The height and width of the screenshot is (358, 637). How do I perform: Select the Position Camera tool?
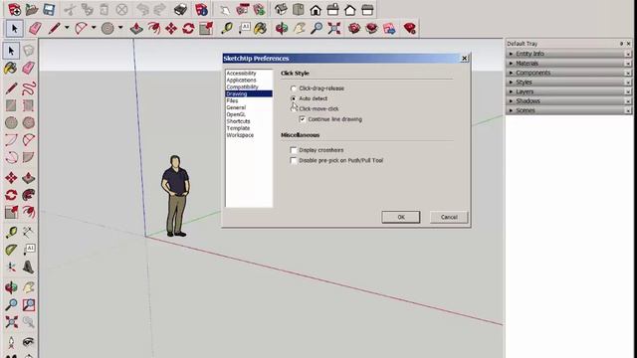pos(11,342)
